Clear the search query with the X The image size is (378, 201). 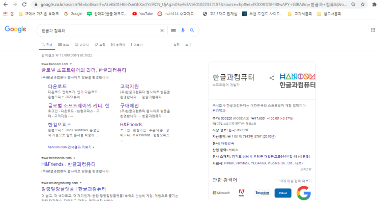click(162, 31)
